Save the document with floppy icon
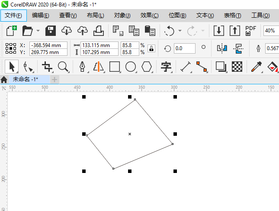The height and width of the screenshot is (211, 279). tap(51, 31)
